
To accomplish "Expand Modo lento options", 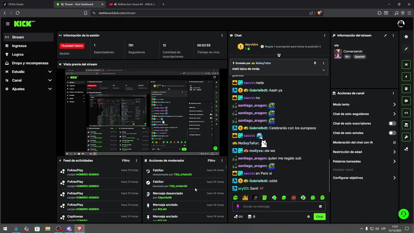I will click(x=395, y=105).
